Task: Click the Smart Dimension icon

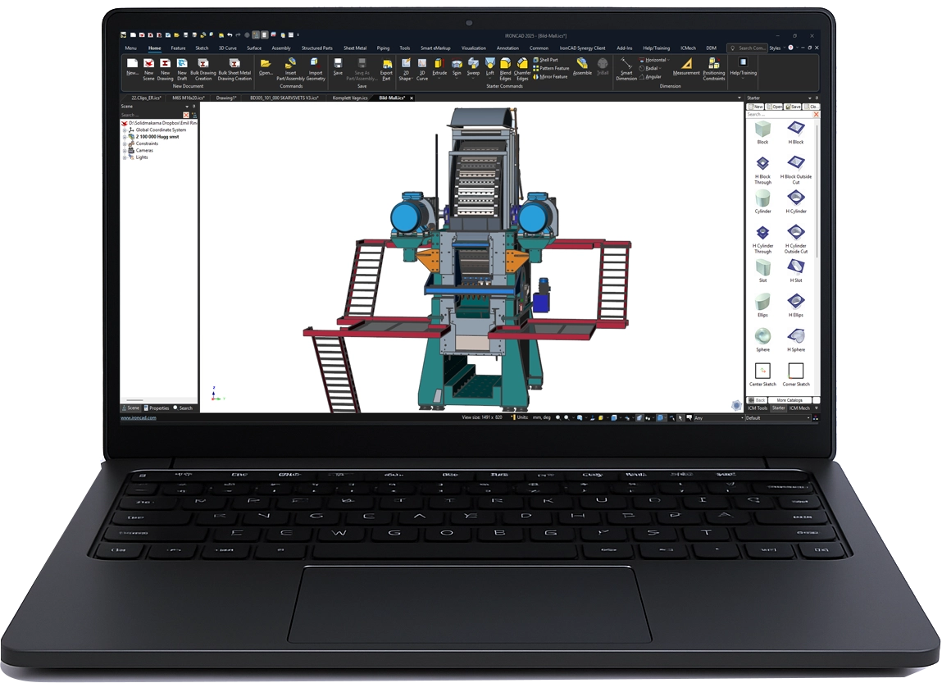Action: click(626, 64)
